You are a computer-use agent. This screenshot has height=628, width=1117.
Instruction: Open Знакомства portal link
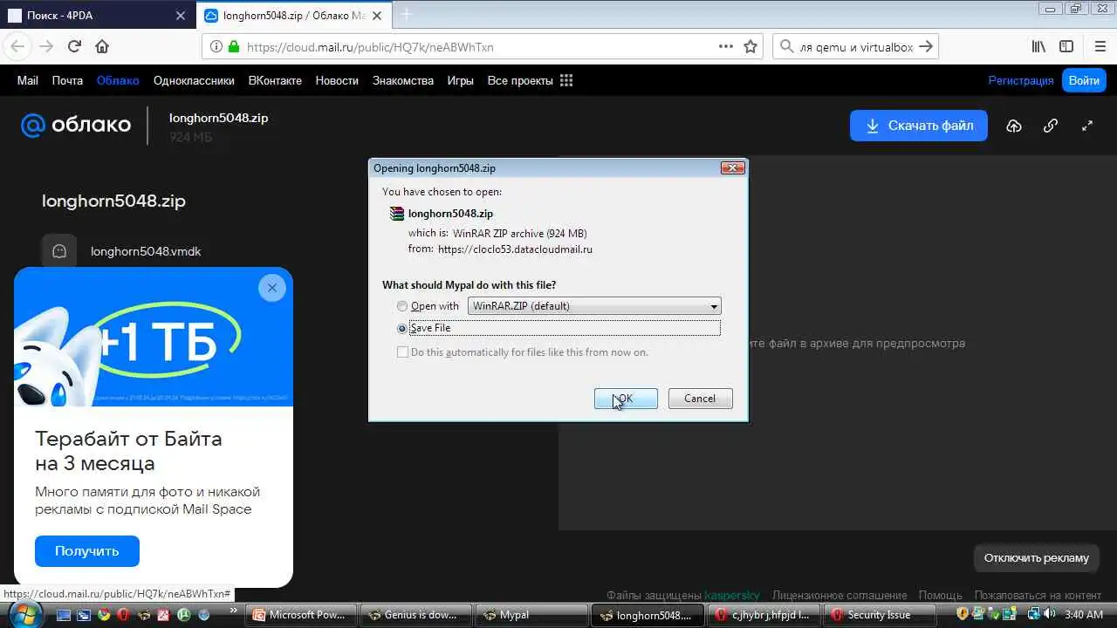point(403,80)
